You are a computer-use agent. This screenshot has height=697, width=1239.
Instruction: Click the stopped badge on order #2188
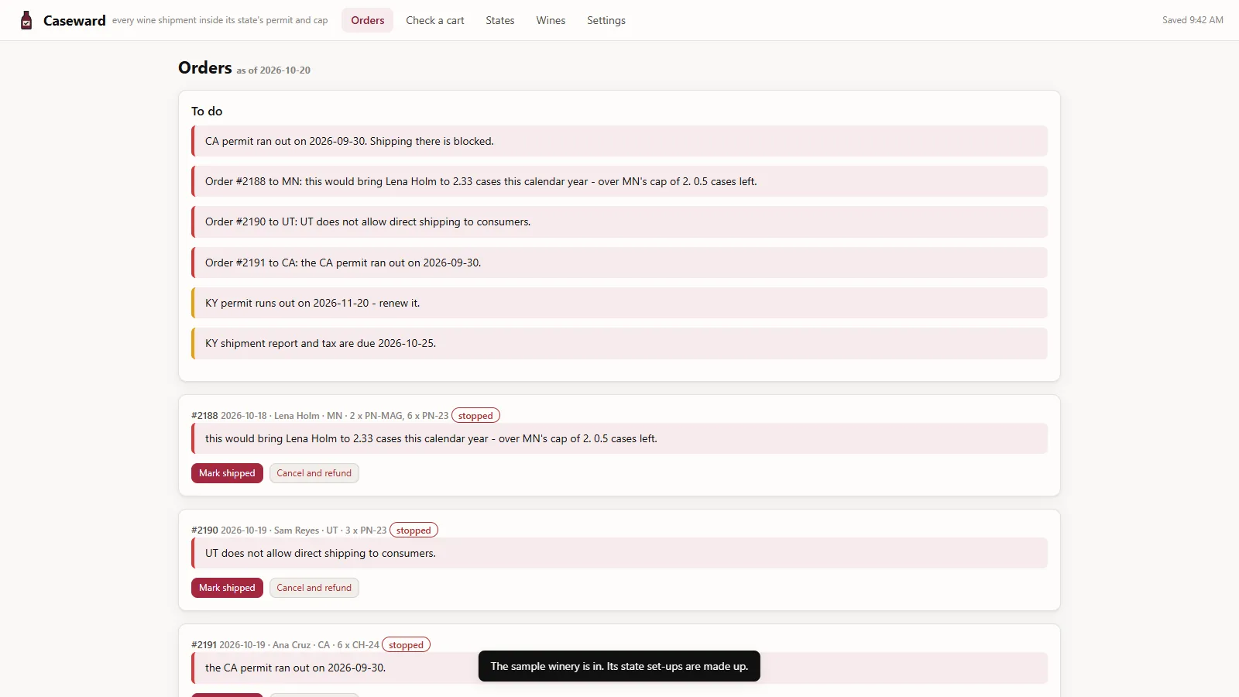[475, 416]
